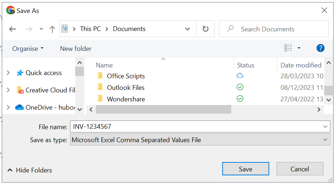
Task: Click the Back navigation arrow
Action: [12, 29]
